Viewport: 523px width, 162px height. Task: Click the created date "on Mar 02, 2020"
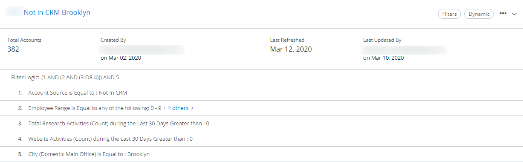121,58
